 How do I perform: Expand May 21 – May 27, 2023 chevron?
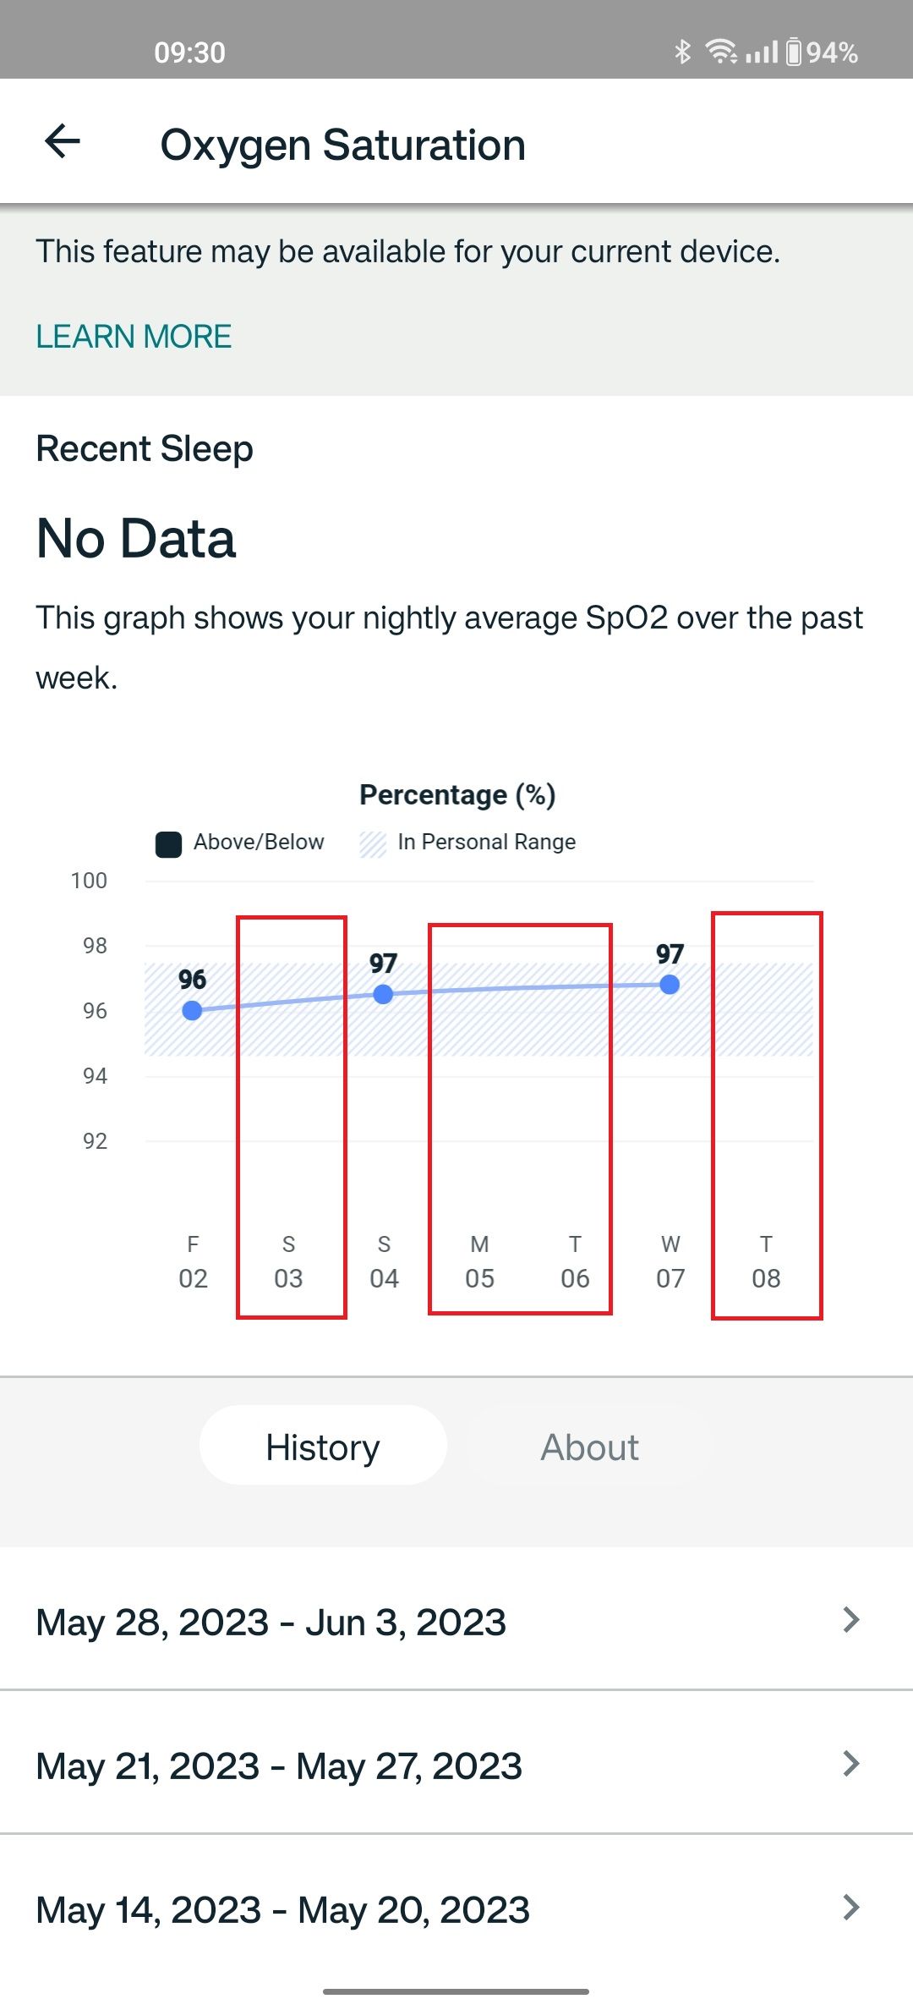[x=850, y=1764]
